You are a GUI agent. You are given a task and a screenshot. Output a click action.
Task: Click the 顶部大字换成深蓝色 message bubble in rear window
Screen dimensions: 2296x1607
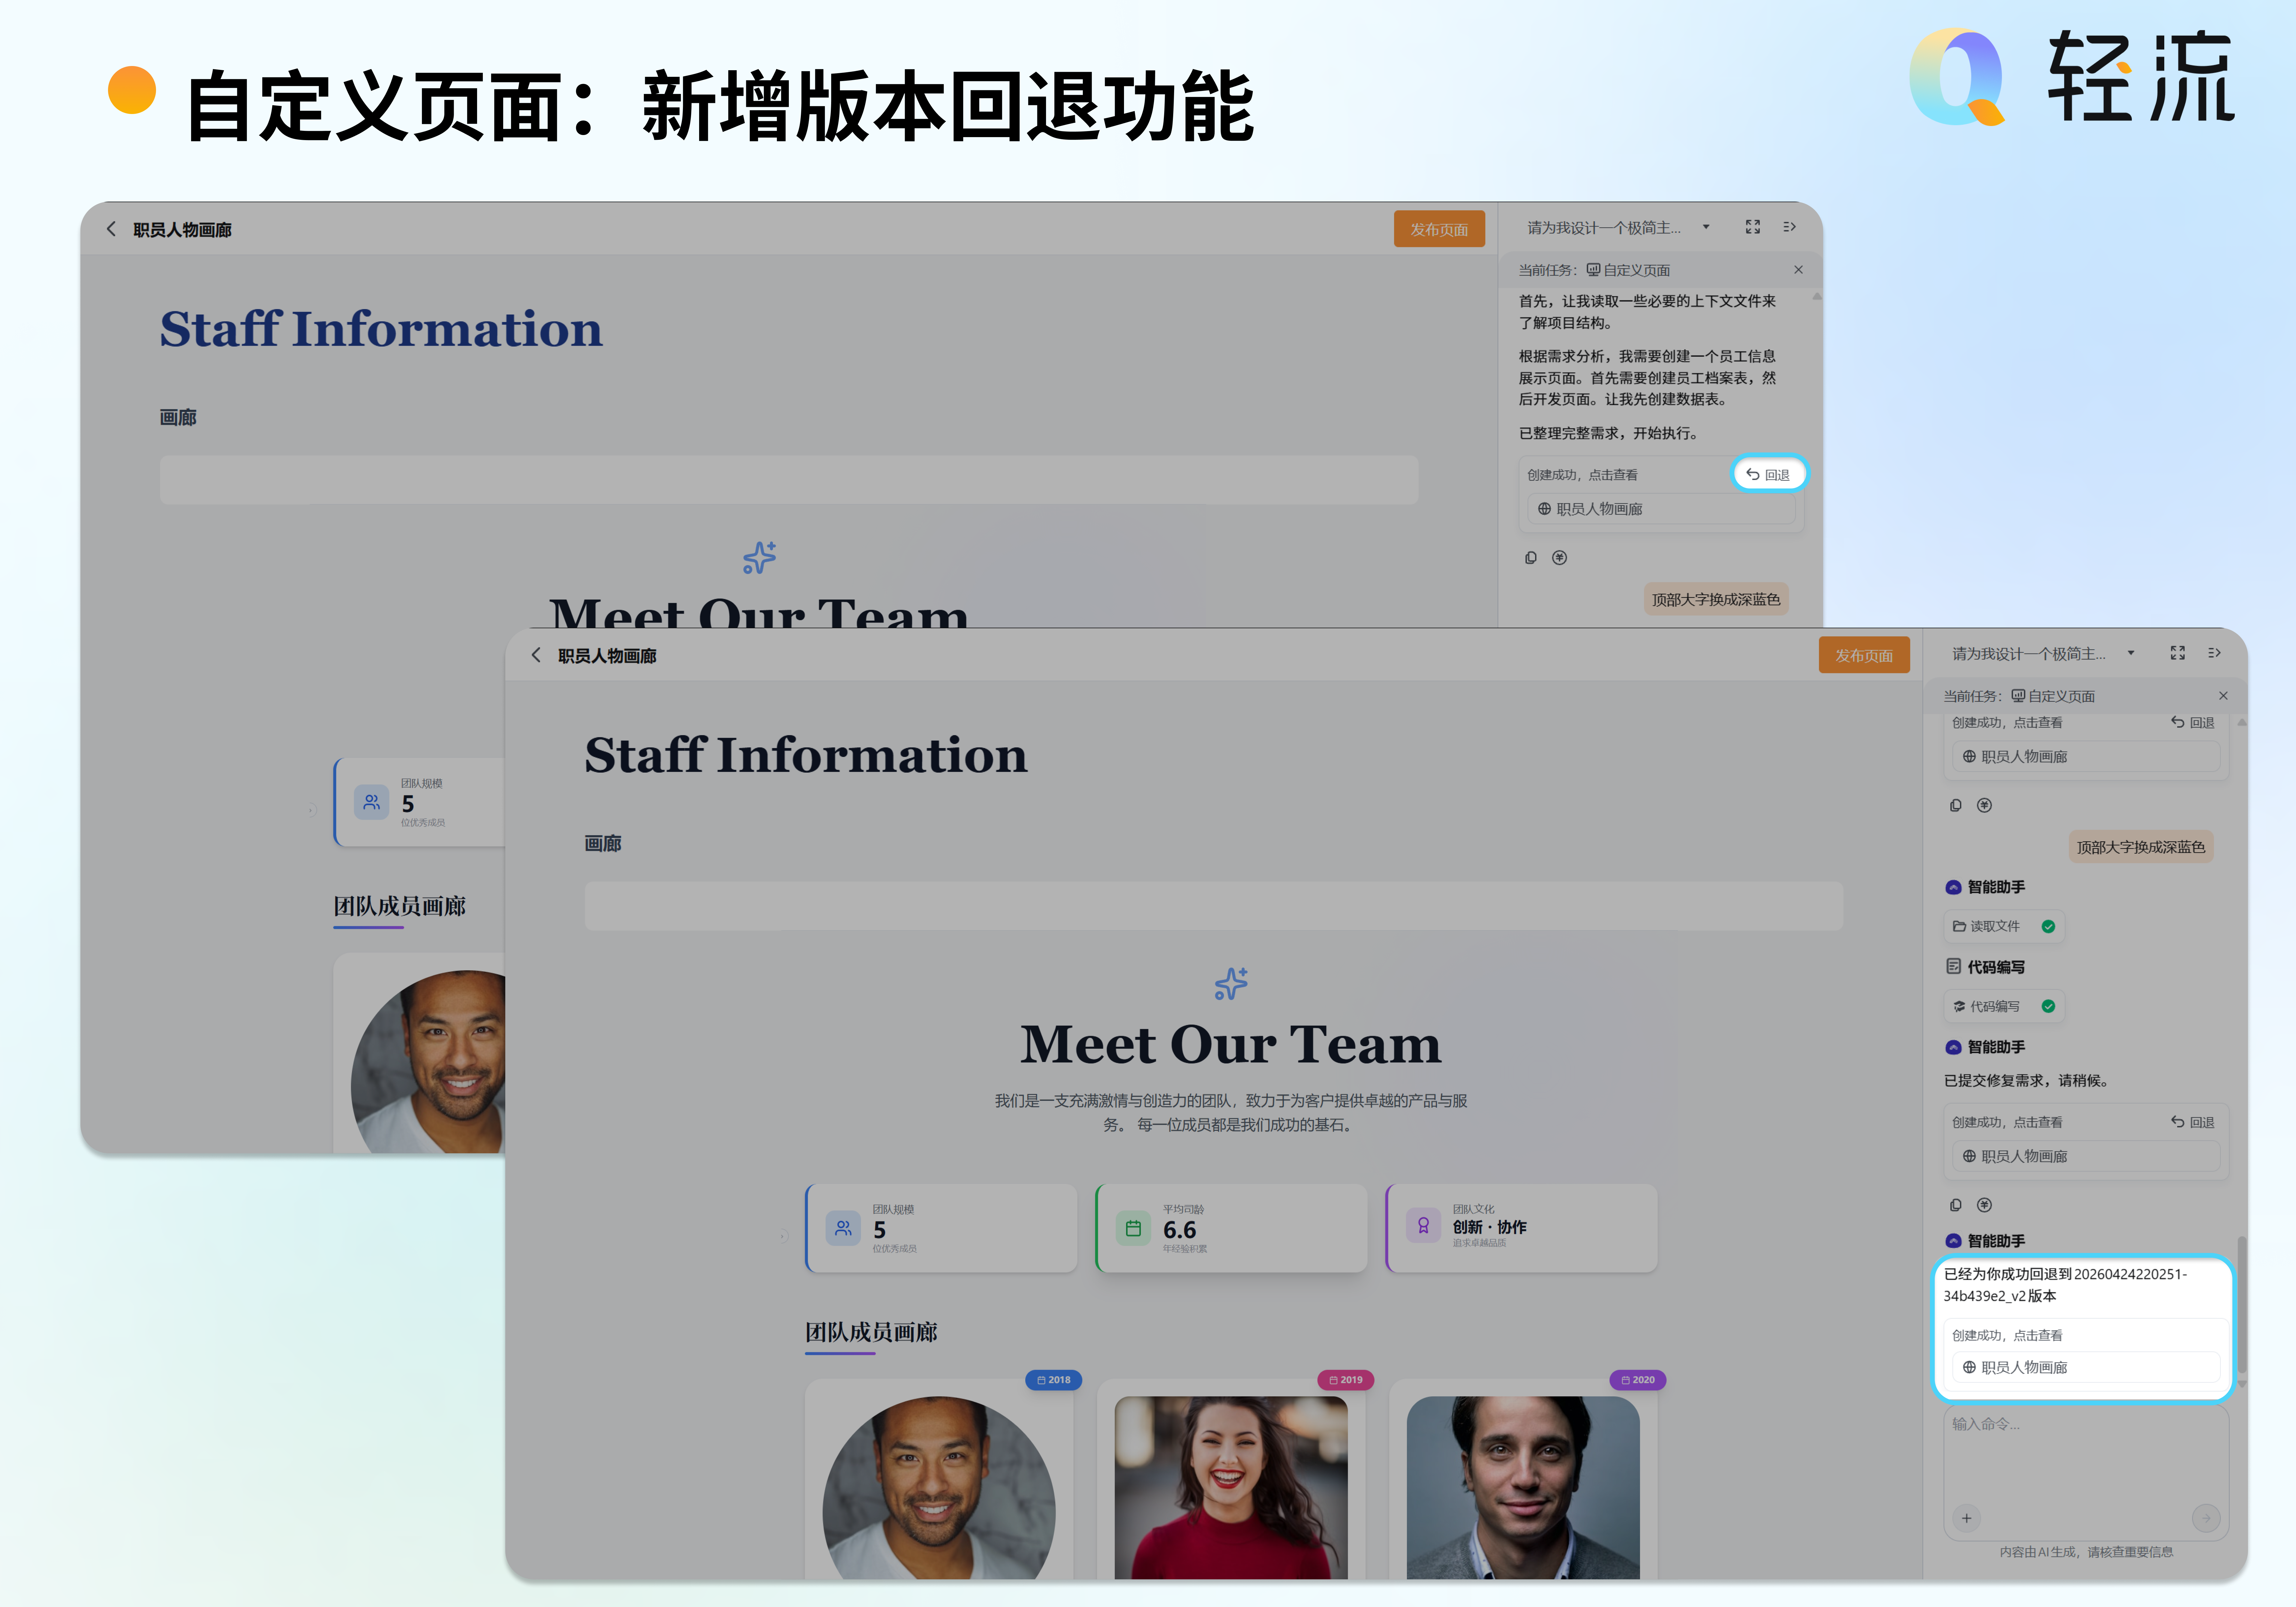click(x=1716, y=599)
